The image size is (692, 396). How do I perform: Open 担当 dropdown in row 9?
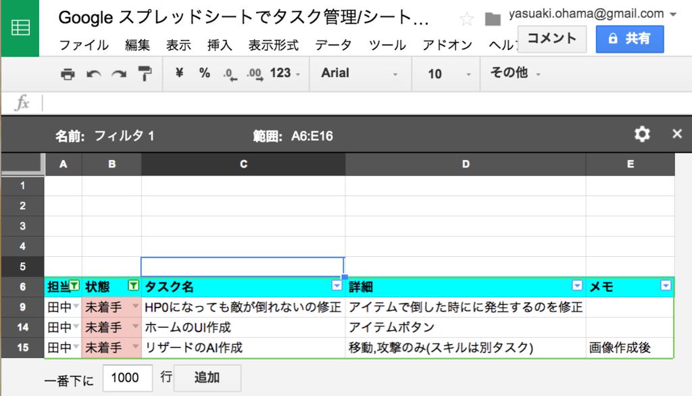click(x=76, y=306)
